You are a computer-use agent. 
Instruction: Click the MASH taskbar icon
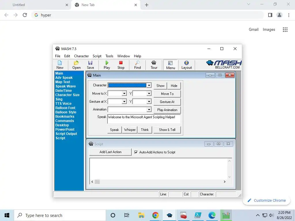tap(169, 215)
